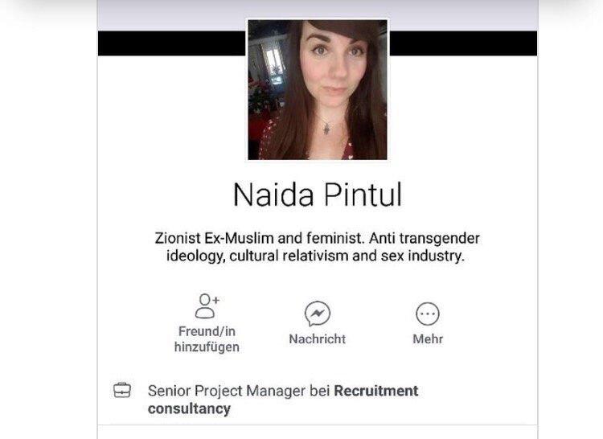Click the necklace area in profile photo
The height and width of the screenshot is (439, 603).
326,127
